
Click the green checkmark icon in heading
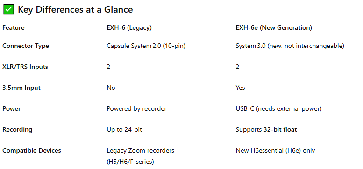coord(9,9)
